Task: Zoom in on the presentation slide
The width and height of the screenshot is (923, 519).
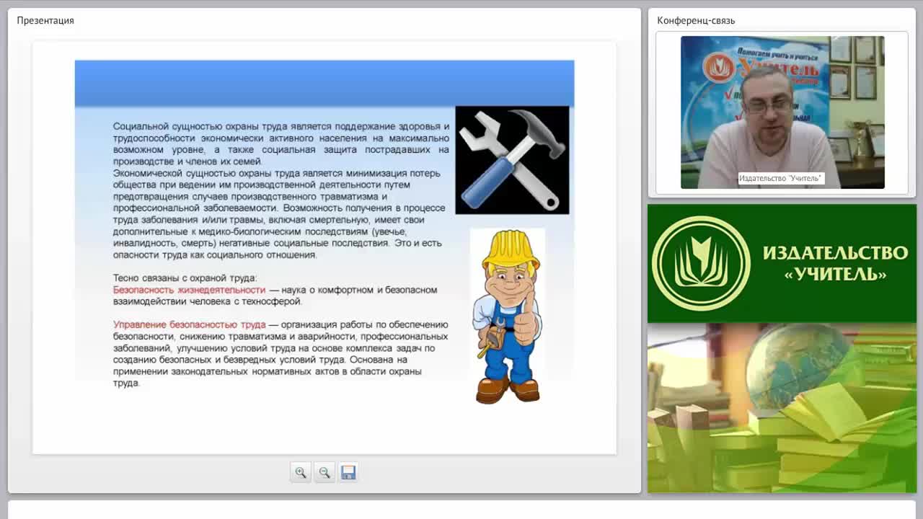Action: (301, 473)
